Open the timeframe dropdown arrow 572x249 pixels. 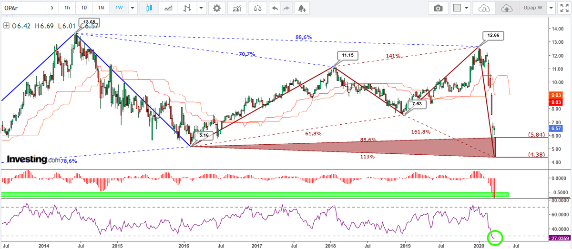pyautogui.click(x=132, y=8)
